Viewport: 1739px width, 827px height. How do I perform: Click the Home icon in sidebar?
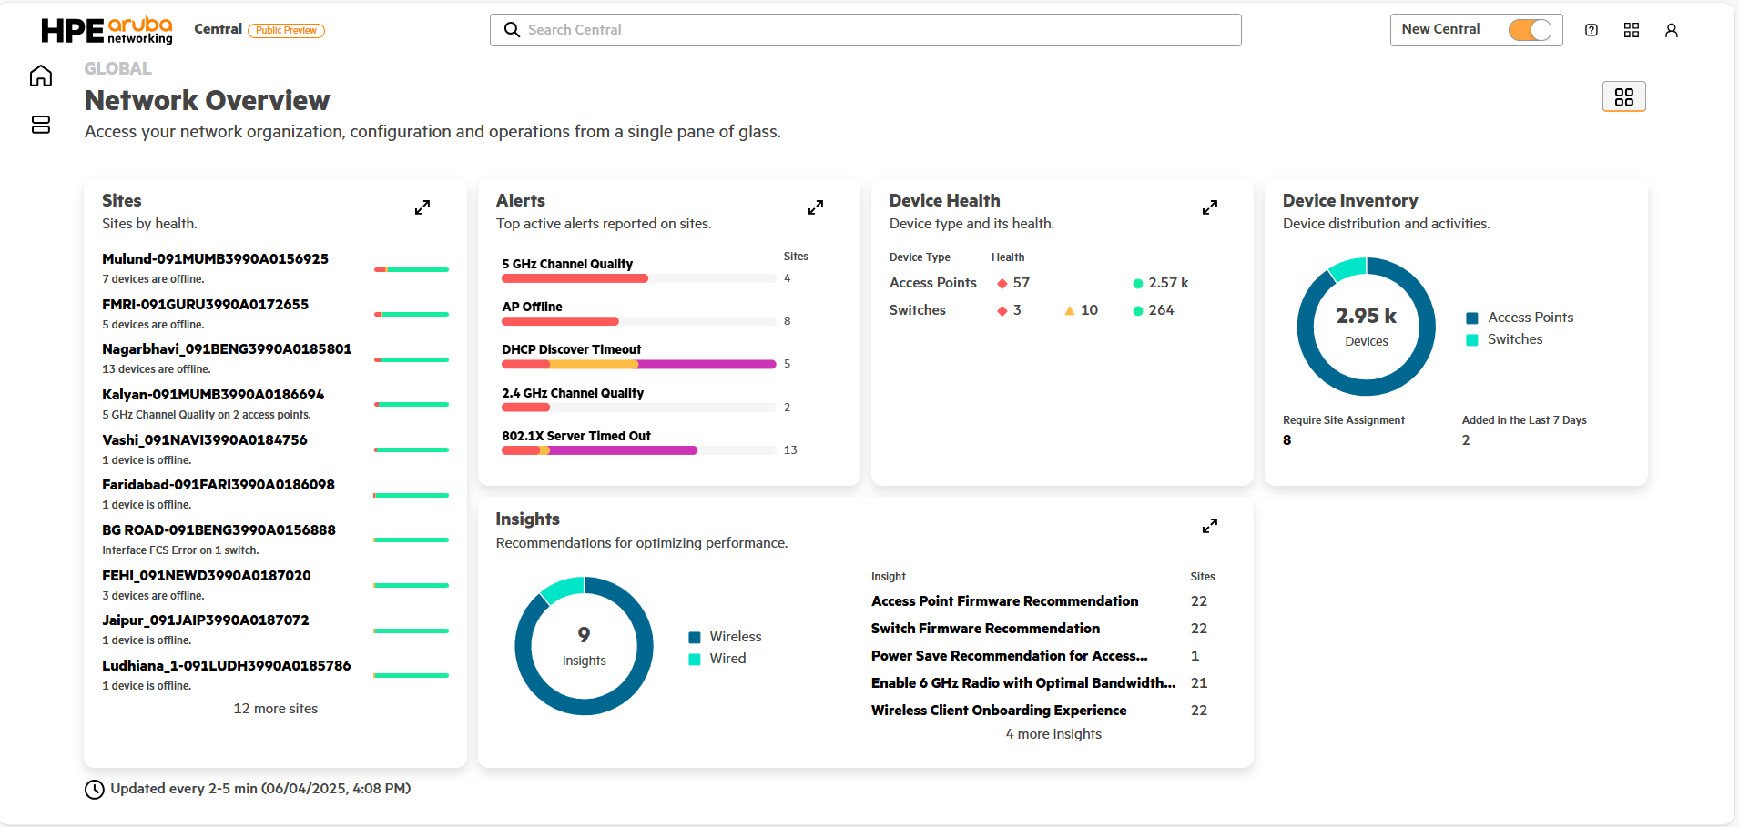41,76
